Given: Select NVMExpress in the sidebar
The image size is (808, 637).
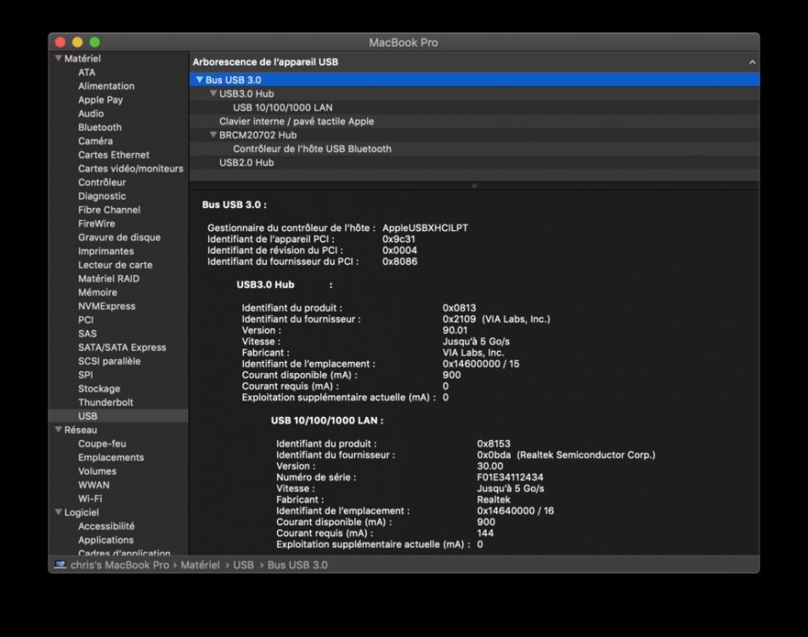Looking at the screenshot, I should pyautogui.click(x=107, y=306).
